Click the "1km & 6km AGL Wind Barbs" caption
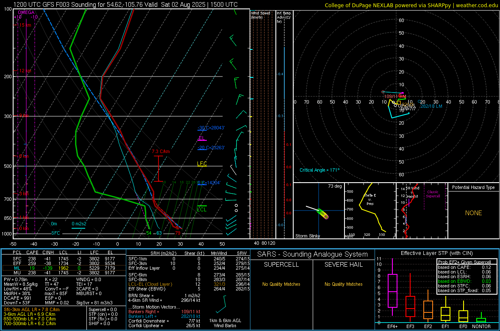 (225, 323)
